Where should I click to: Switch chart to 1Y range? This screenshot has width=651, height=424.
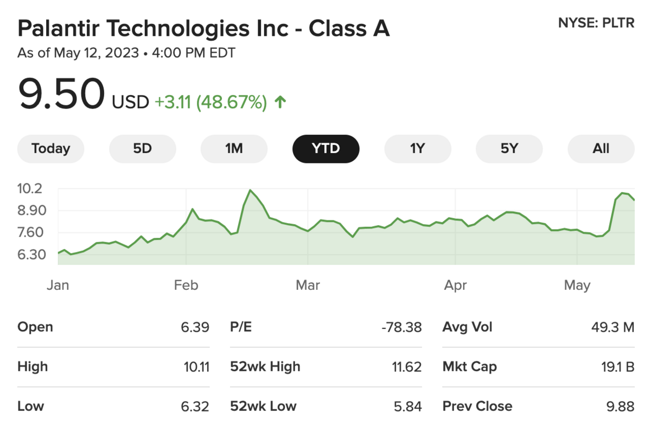click(417, 149)
